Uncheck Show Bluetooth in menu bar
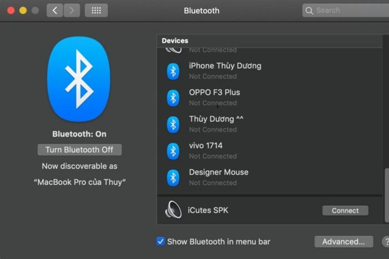The image size is (389, 259). (x=160, y=241)
